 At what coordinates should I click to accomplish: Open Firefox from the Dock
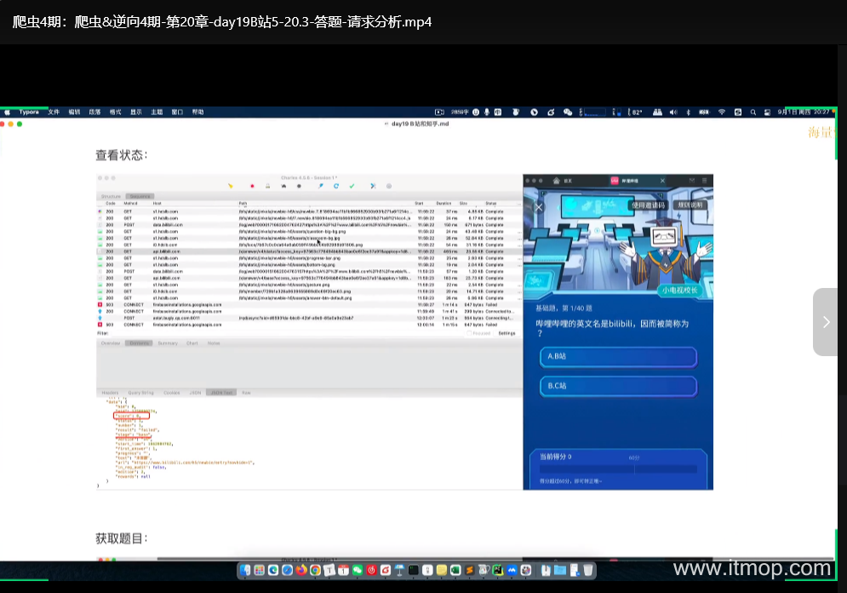pos(301,569)
